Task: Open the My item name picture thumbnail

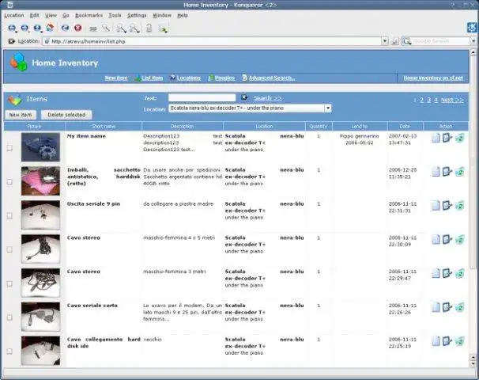Action: 40,147
